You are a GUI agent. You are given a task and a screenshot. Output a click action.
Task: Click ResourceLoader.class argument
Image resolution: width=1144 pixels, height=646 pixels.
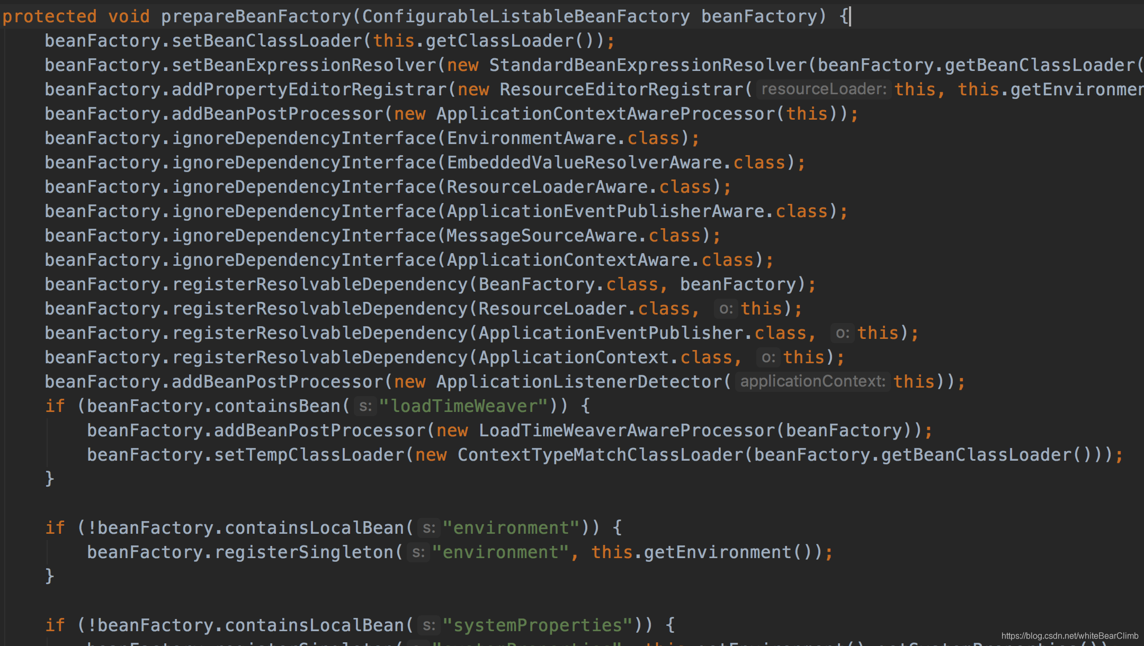[584, 309]
